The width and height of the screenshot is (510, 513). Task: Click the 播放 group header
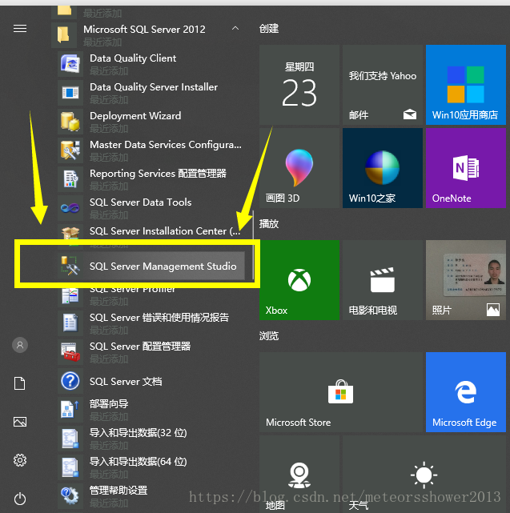pos(269,224)
